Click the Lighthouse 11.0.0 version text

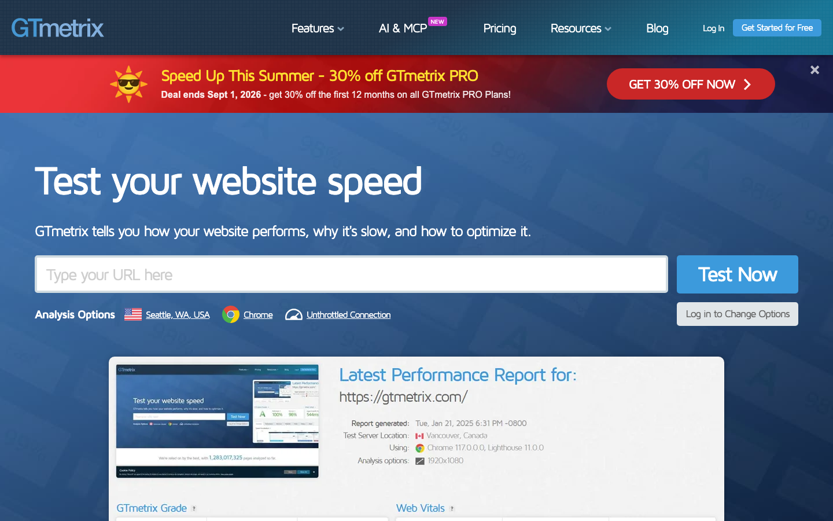(515, 447)
